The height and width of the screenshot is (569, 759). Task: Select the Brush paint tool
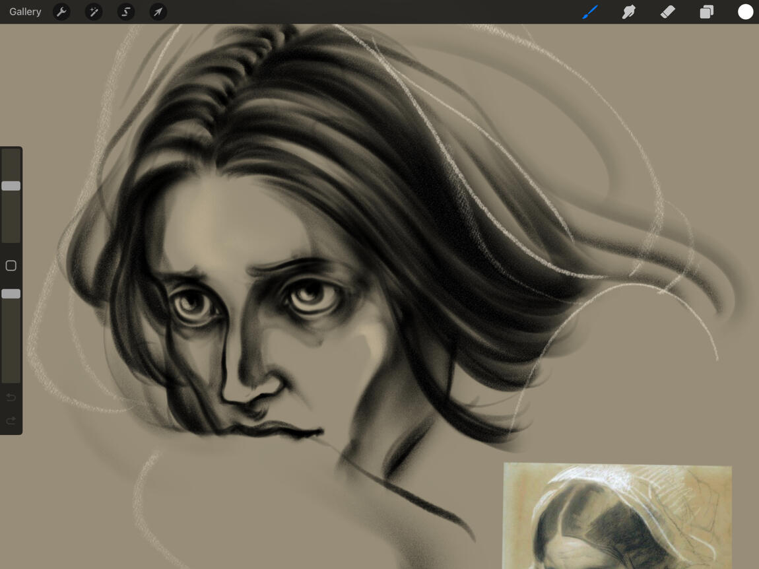(590, 12)
